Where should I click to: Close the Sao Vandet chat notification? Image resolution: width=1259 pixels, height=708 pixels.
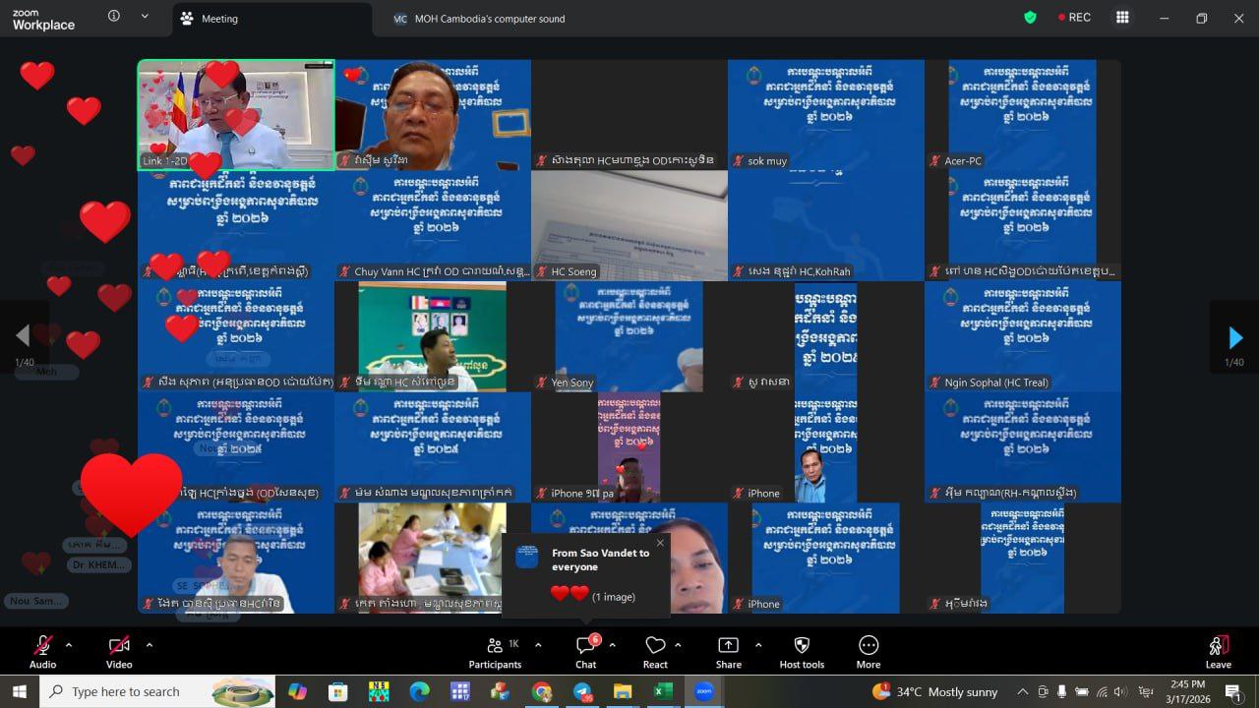660,543
